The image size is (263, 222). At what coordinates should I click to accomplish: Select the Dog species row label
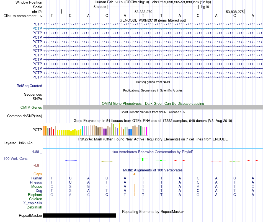39,191
